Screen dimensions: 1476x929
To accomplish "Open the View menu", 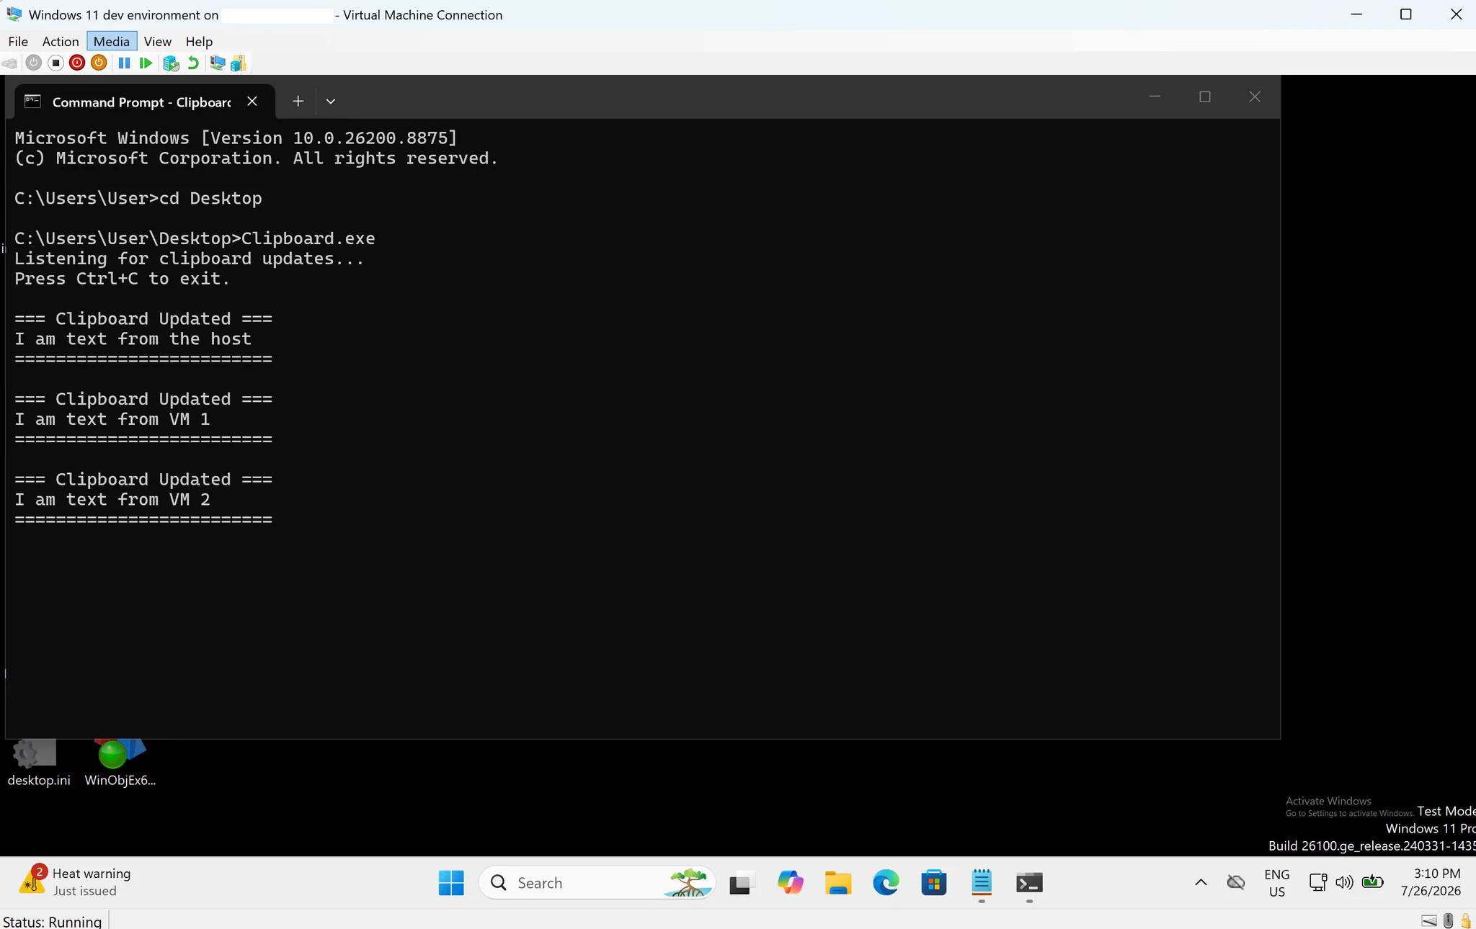I will point(157,41).
